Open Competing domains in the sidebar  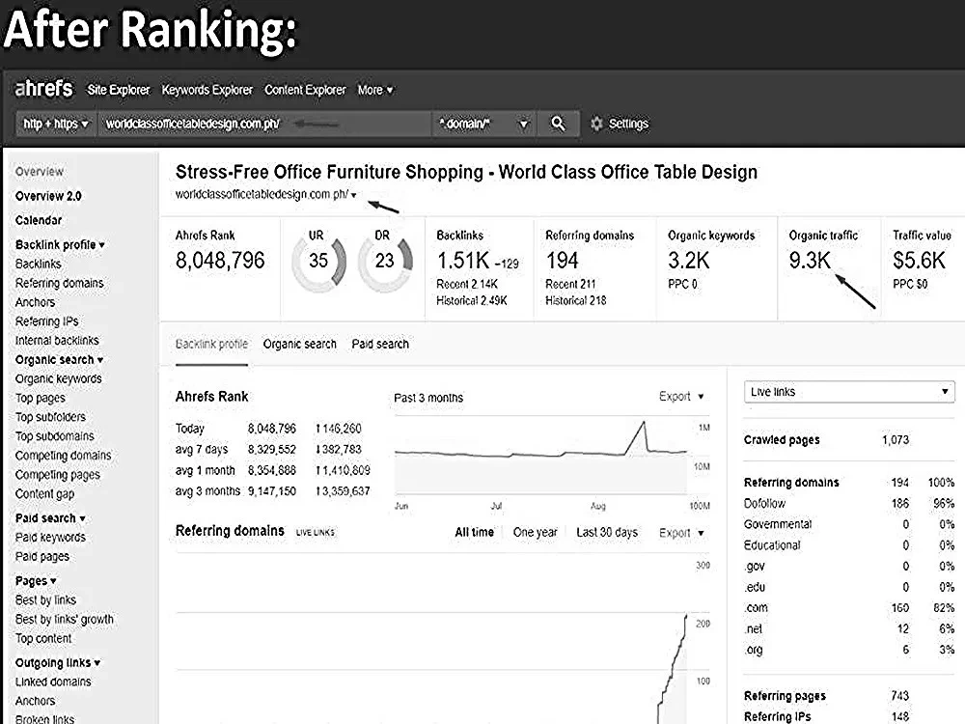64,456
